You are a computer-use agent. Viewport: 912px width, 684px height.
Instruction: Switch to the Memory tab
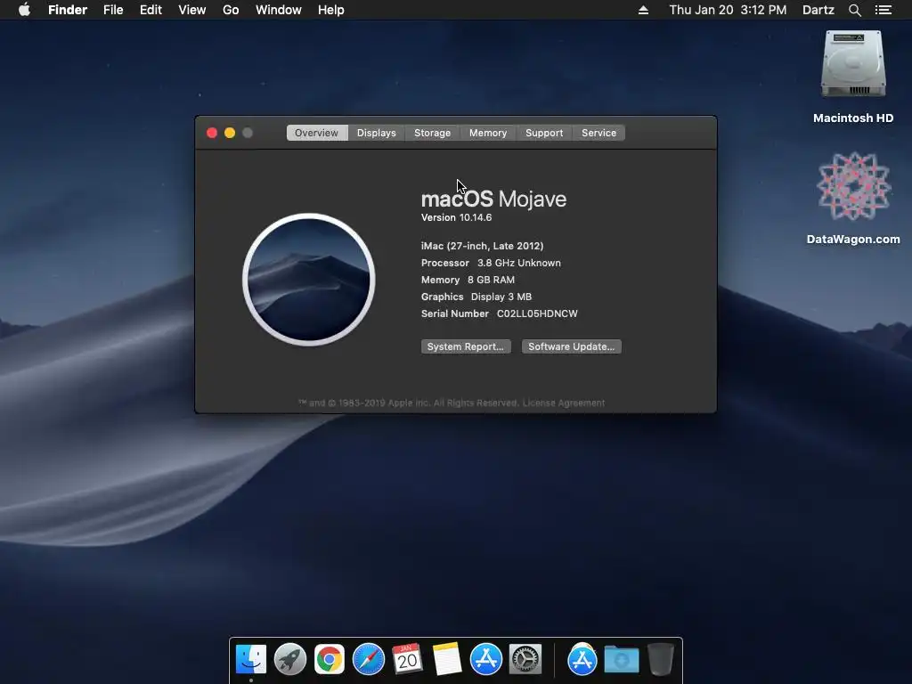click(488, 133)
